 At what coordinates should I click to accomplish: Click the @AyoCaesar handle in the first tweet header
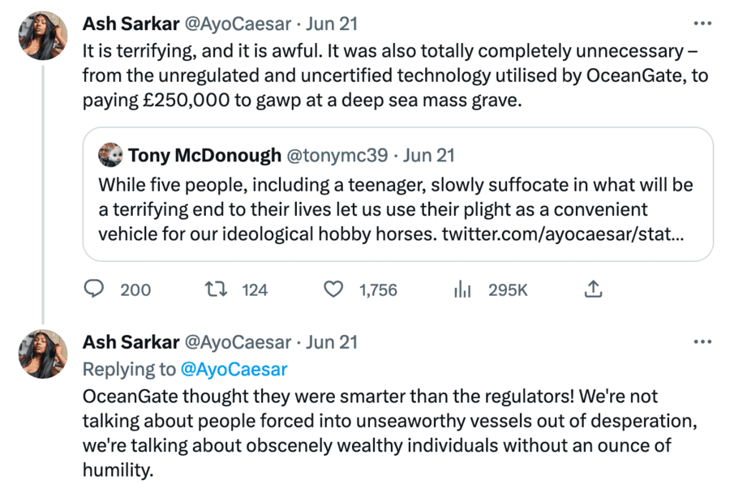coord(238,24)
